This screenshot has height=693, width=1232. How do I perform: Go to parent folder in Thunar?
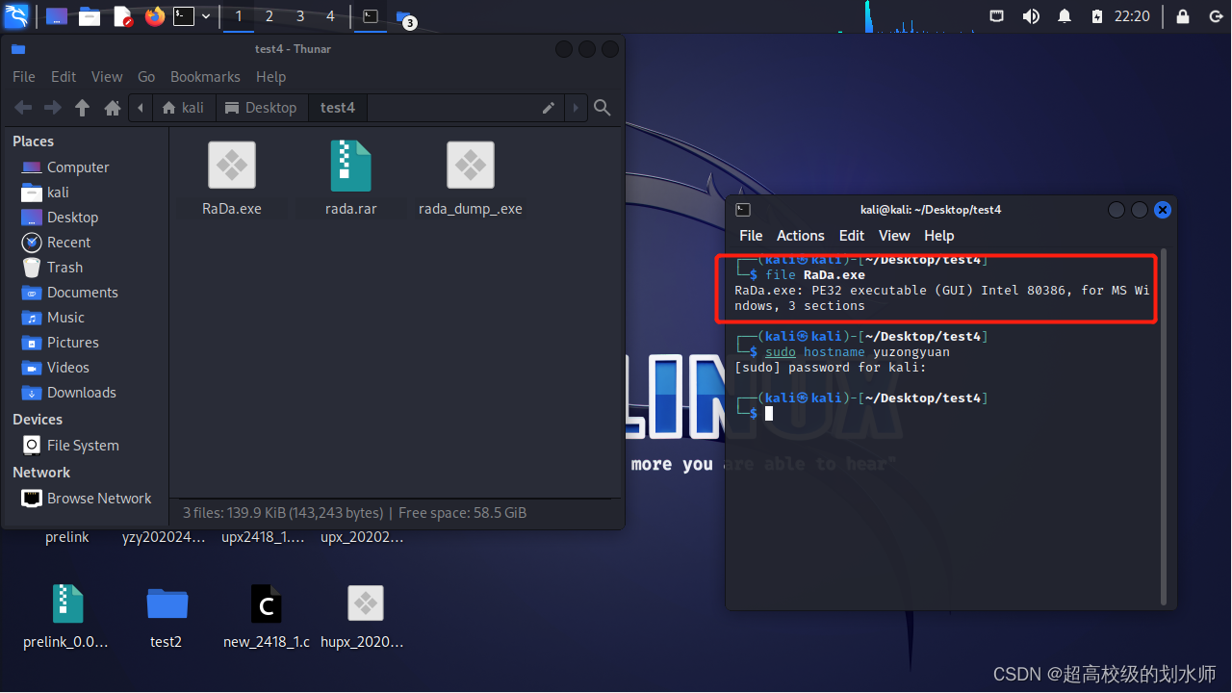pos(83,108)
